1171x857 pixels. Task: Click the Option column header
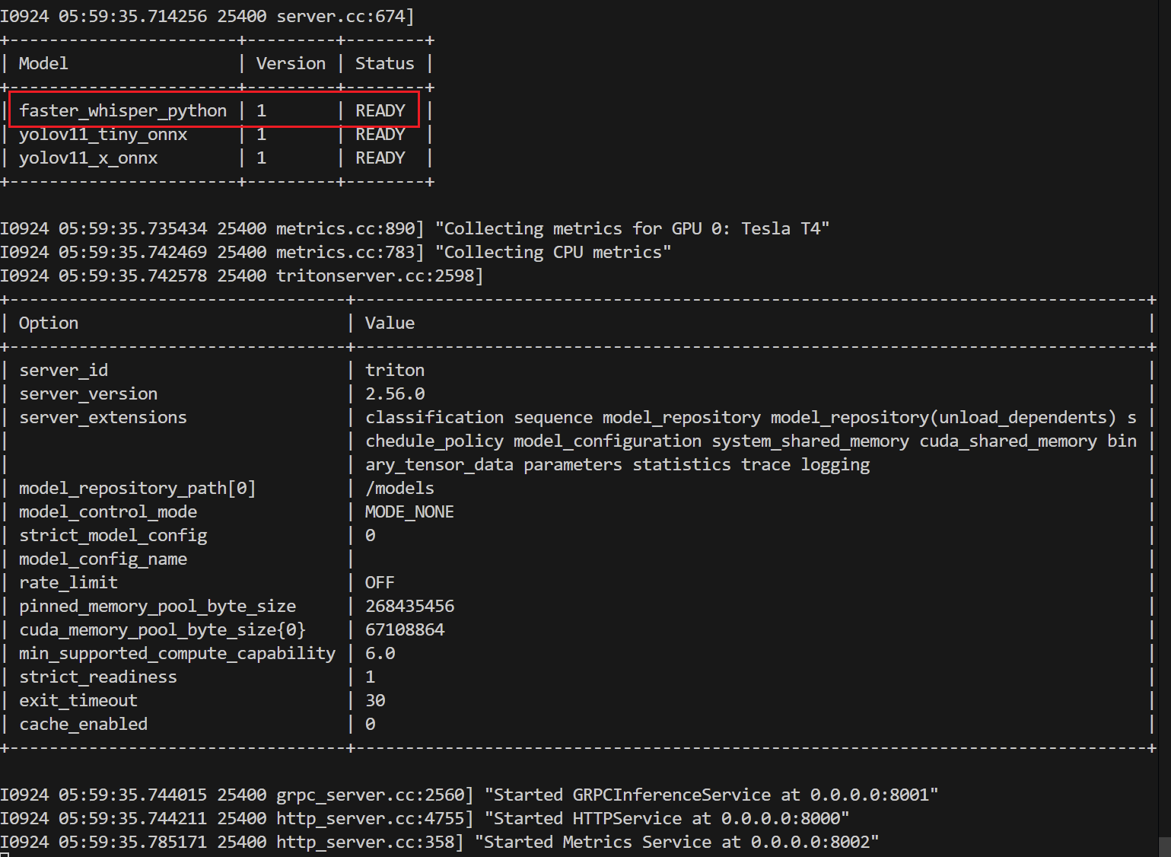[x=49, y=323]
